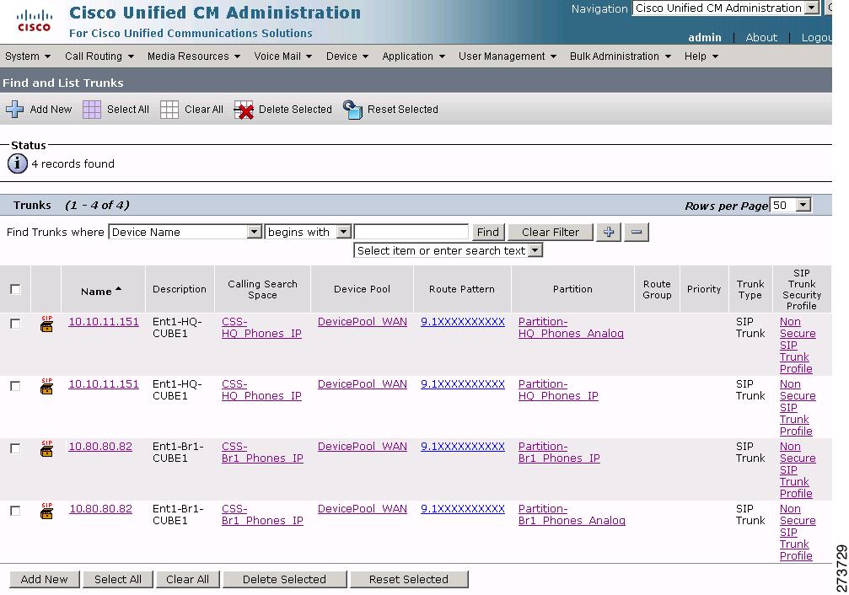849x595 pixels.
Task: Click the search text input field
Action: (x=411, y=233)
